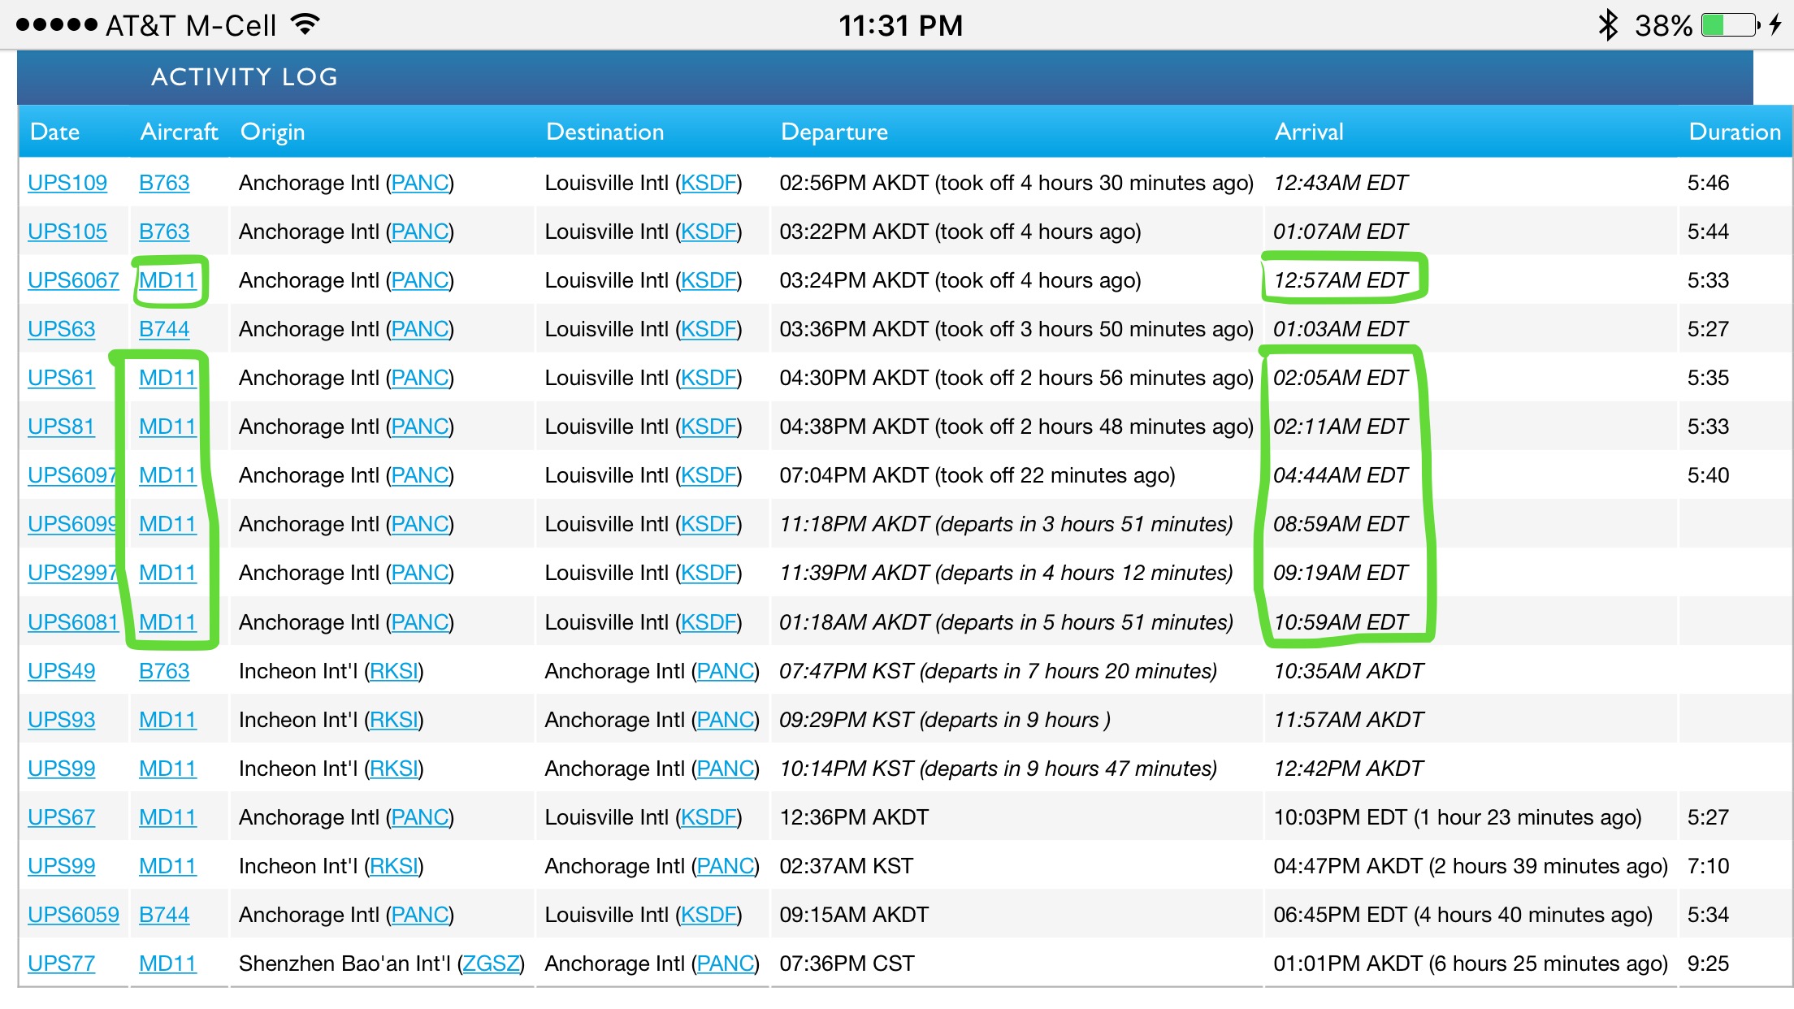Tap the battery indicator icon

(1731, 25)
